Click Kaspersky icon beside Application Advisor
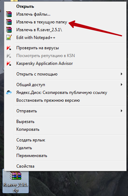 coord(9,63)
